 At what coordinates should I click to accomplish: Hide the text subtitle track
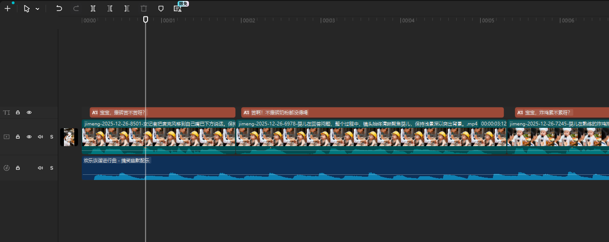29,112
